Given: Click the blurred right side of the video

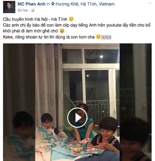Looking at the screenshot, I should coord(135,102).
